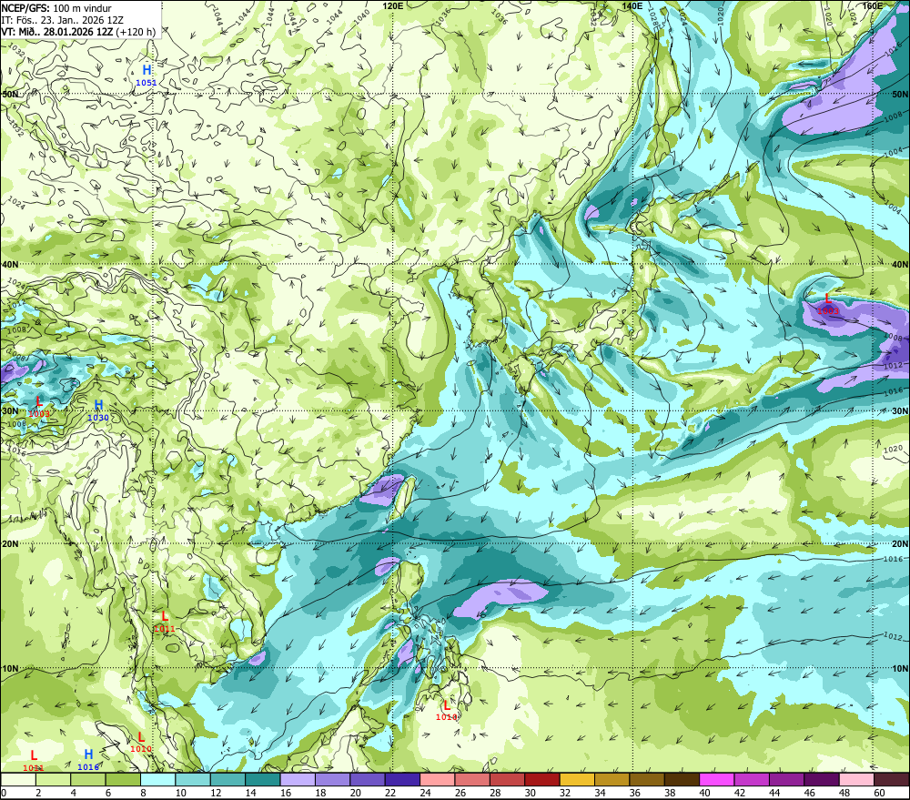910x800 pixels.
Task: Pick the 6–8 dark green legend swatch
Action: click(123, 780)
